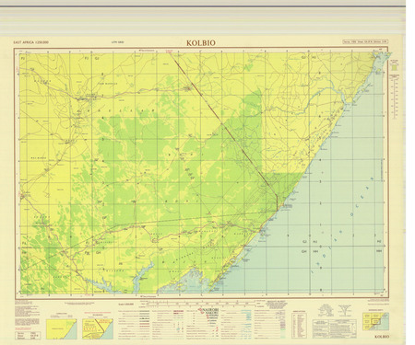Image resolution: width=415 pixels, height=345 pixels.
Task: Click the abbreviations table in the legend
Action: click(x=300, y=325)
